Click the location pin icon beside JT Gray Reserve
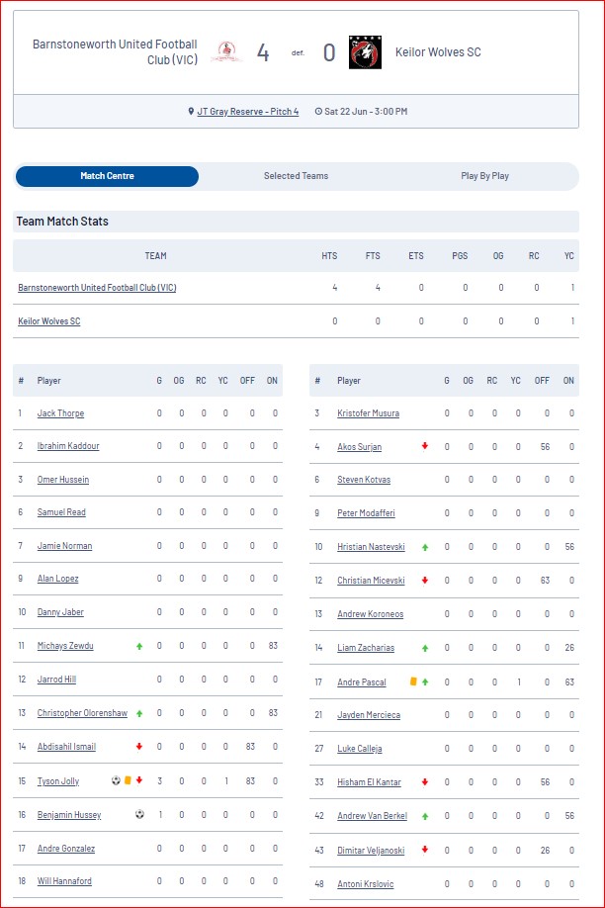This screenshot has height=908, width=605. (191, 111)
